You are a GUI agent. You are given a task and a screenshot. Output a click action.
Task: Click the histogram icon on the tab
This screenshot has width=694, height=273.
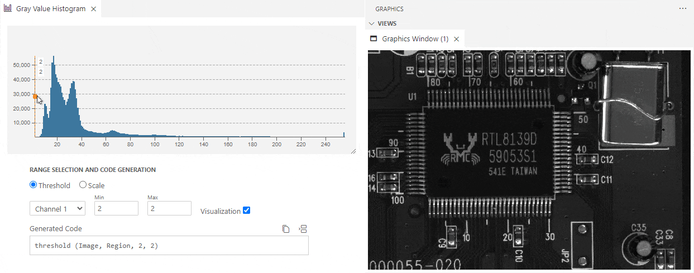(8, 9)
